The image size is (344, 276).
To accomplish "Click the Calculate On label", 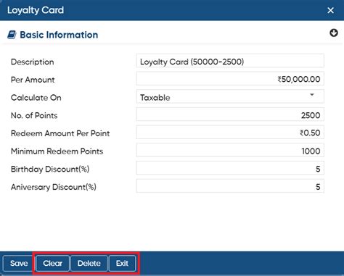I will coord(36,98).
